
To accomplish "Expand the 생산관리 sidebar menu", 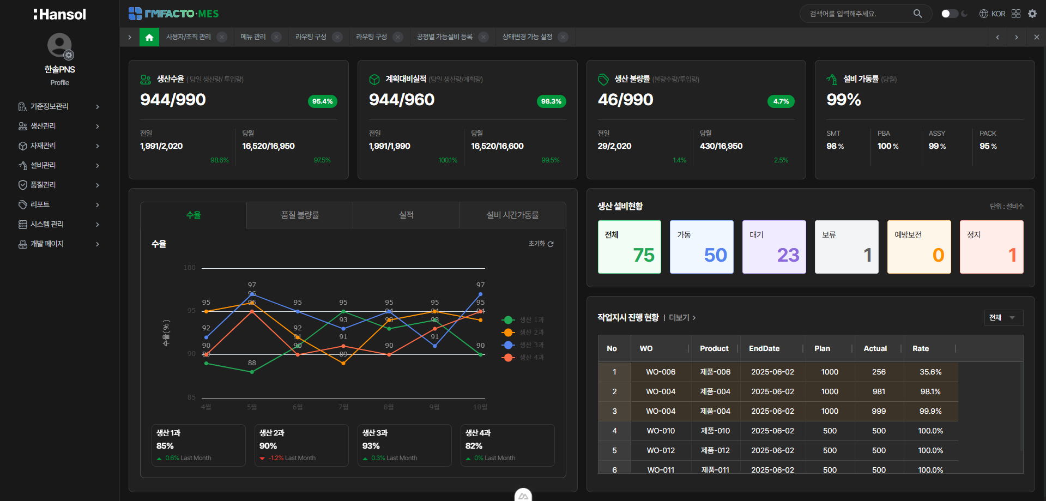I will [x=59, y=126].
